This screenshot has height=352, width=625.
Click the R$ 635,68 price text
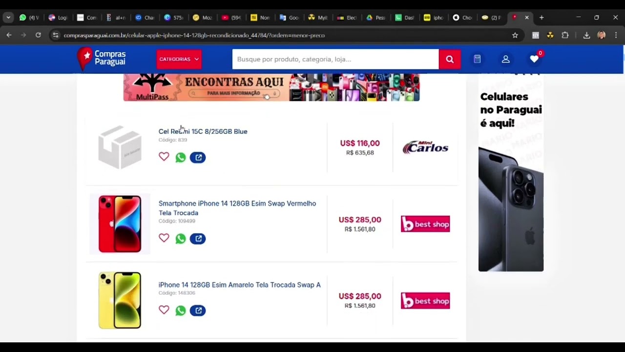click(x=360, y=153)
